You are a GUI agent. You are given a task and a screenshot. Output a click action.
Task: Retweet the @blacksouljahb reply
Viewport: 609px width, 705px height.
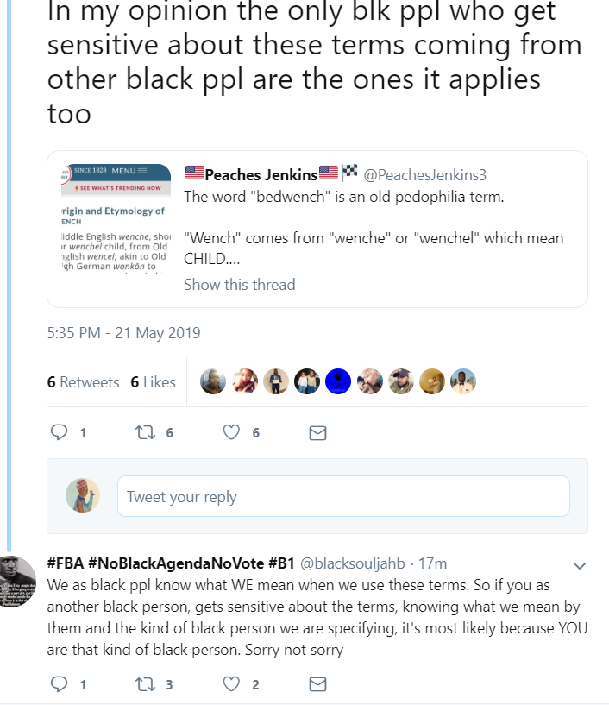[x=146, y=684]
